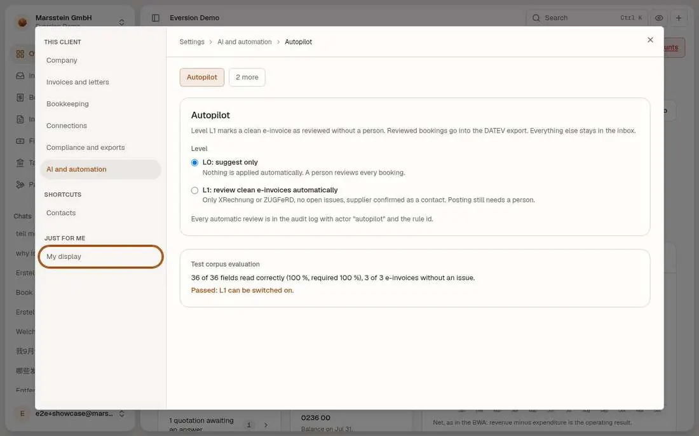Open Compliance and exports settings
This screenshot has width=699, height=436.
pyautogui.click(x=100, y=147)
